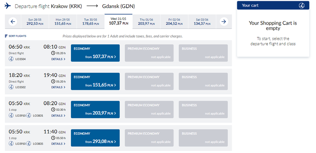
Task: Click Business class box for LO3502 flight
Action: 203,81
